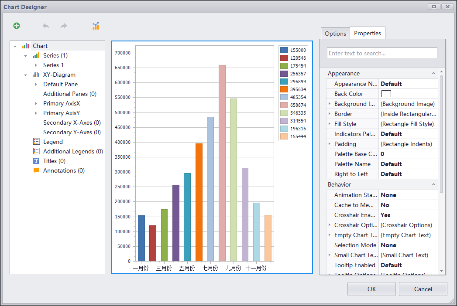Click the OK button
Image resolution: width=457 pixels, height=306 pixels.
(x=371, y=289)
